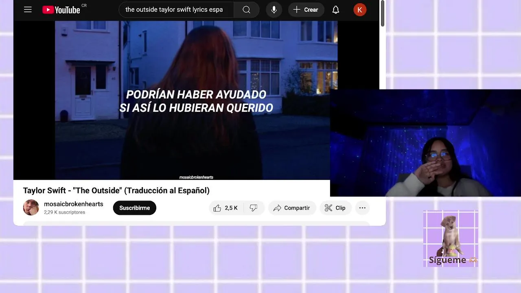This screenshot has width=521, height=293.
Task: Share video with Compartir
Action: (292, 208)
